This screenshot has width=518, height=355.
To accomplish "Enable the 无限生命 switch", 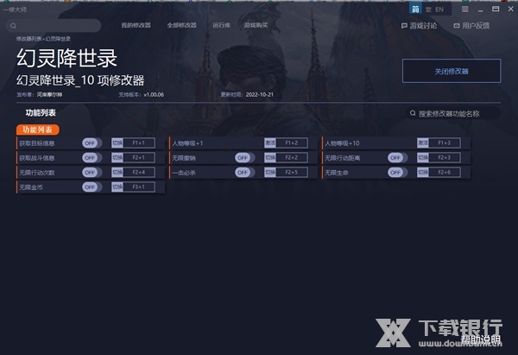I will click(x=397, y=172).
